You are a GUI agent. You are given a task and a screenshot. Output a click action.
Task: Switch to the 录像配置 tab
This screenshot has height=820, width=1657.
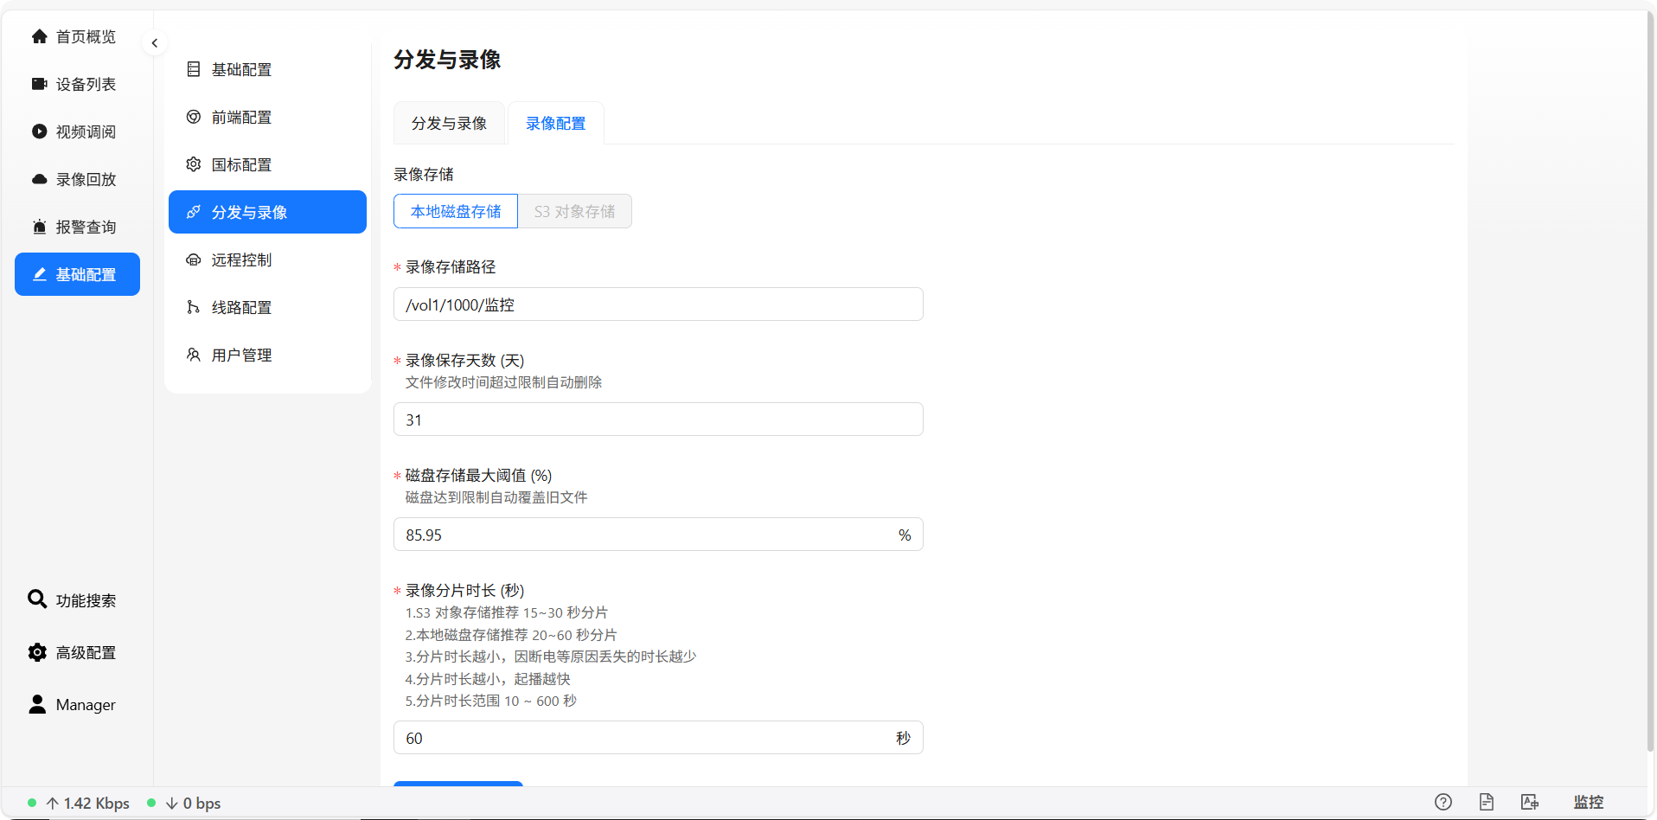(554, 123)
